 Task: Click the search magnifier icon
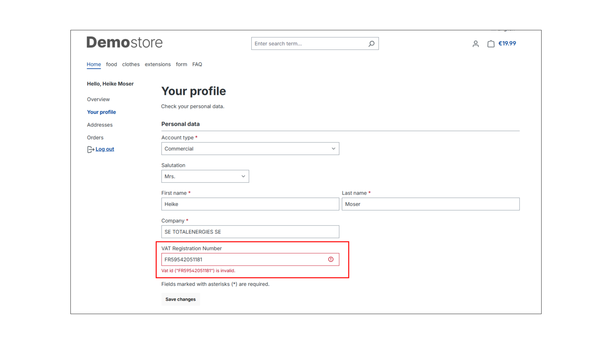371,44
